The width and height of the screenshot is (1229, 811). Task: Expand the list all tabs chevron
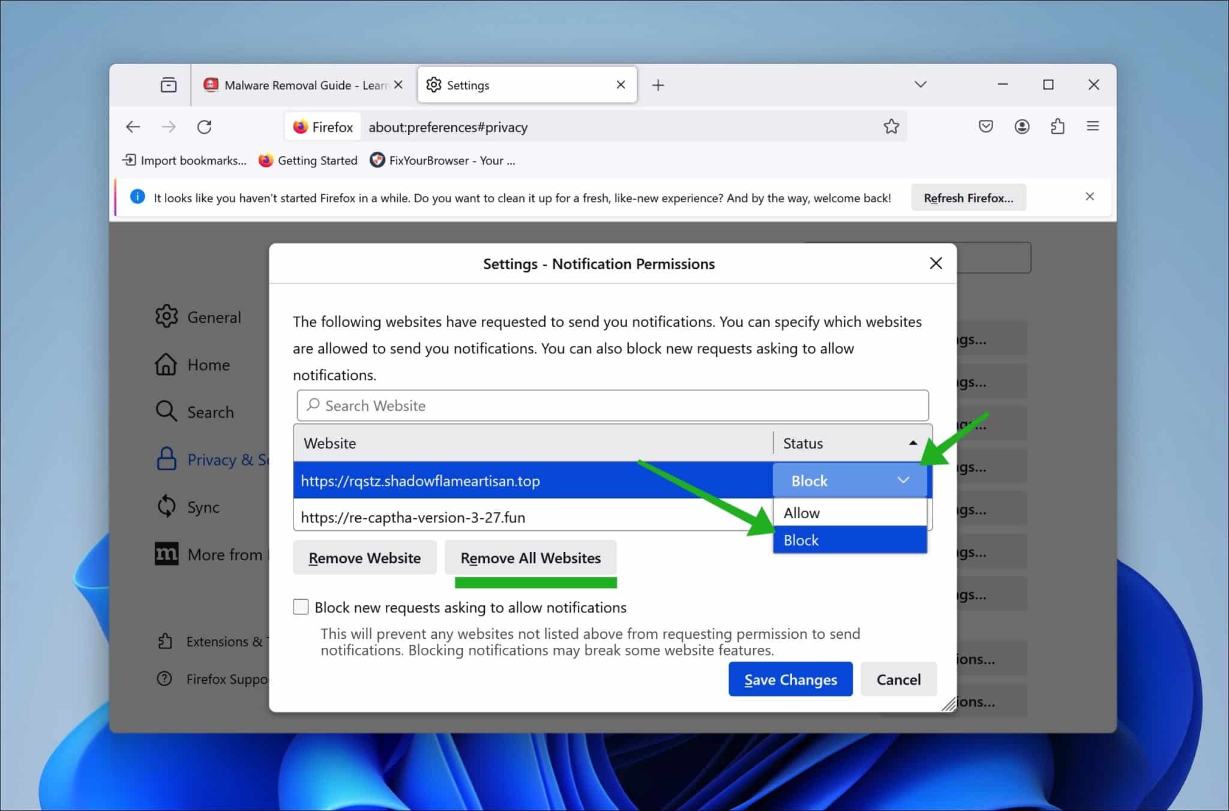(x=921, y=85)
